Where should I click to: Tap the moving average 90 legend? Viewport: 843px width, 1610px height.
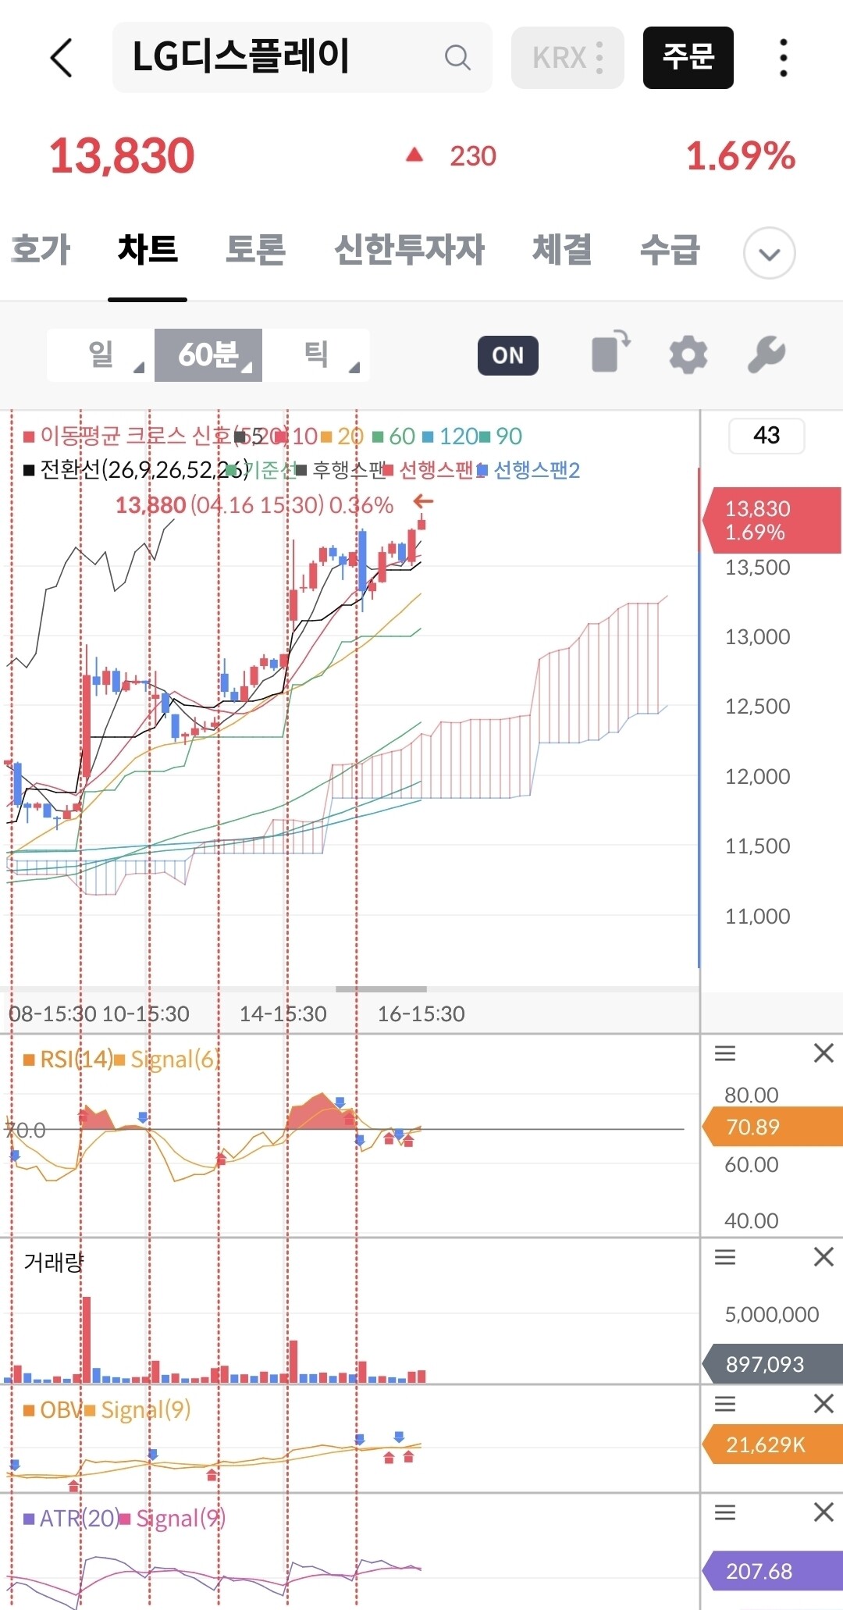(502, 436)
